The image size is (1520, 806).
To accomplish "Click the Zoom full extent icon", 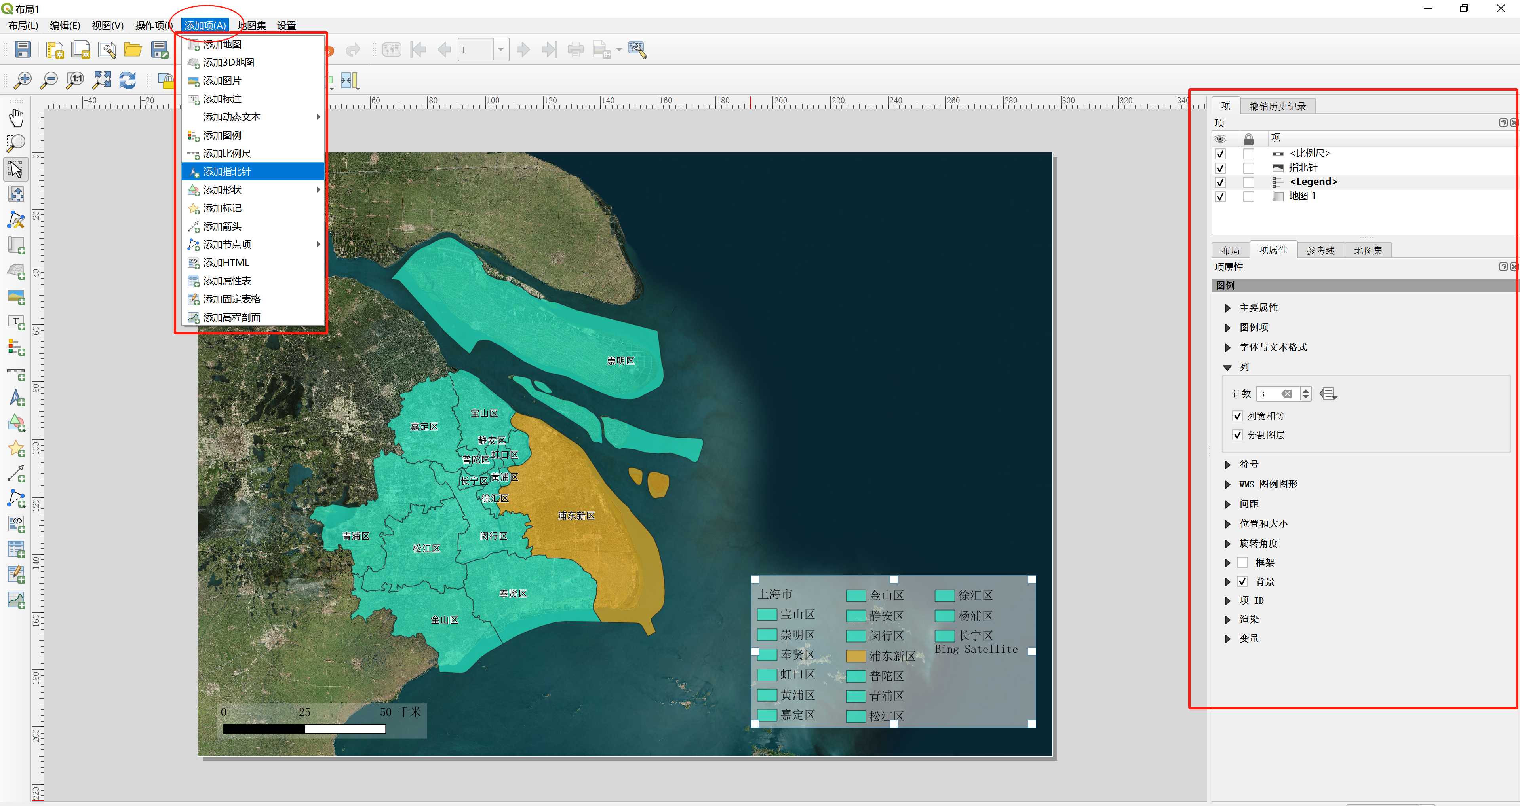I will [x=101, y=80].
